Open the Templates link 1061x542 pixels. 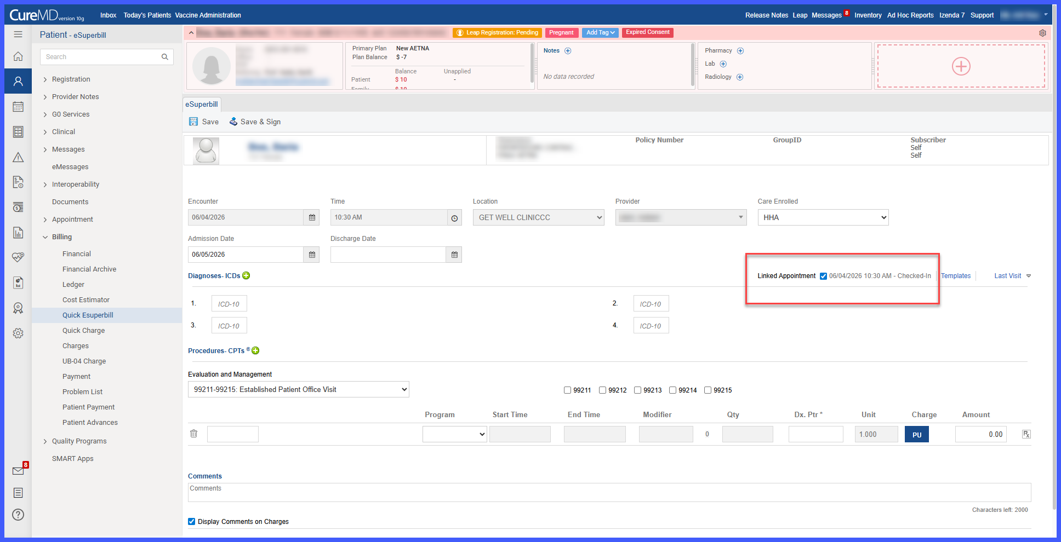[x=956, y=276]
